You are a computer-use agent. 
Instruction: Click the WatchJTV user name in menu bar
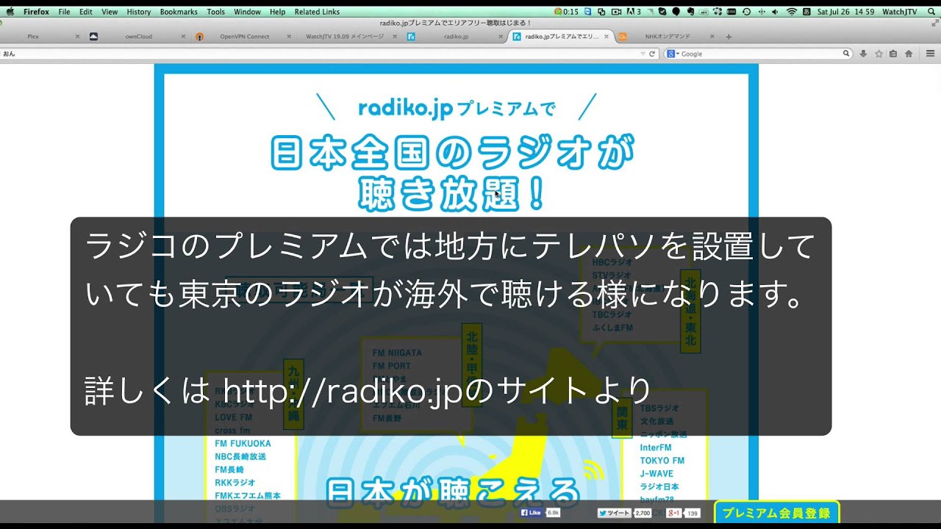tap(900, 12)
